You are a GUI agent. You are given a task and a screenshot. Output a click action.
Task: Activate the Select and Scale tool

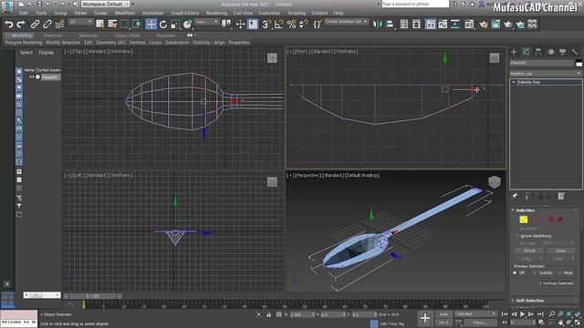[175, 25]
